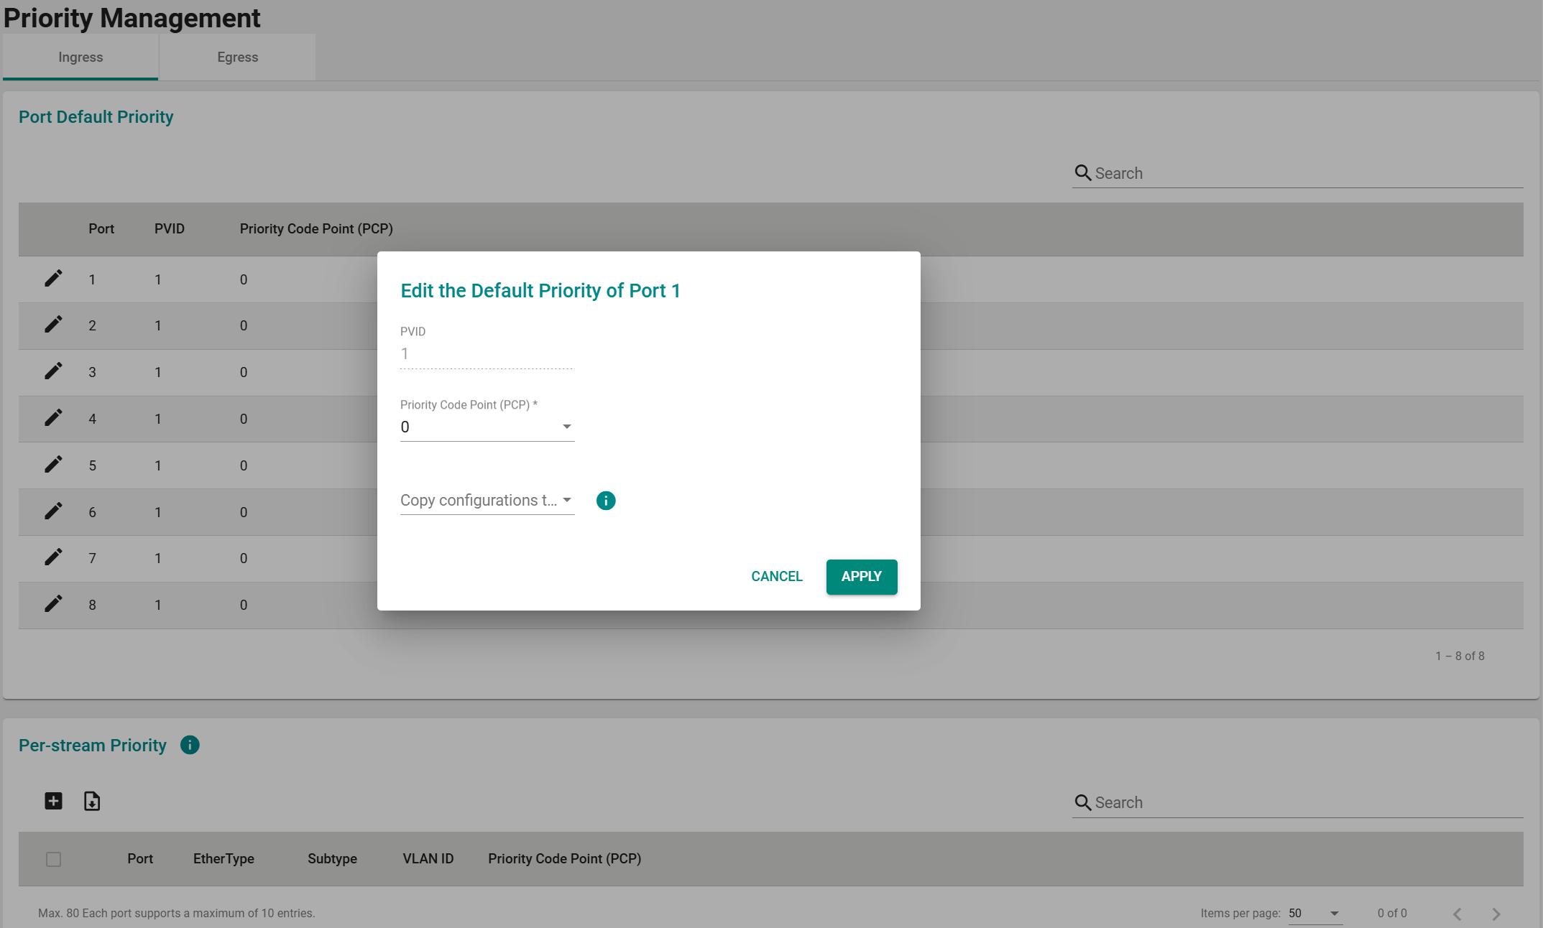Viewport: 1543px width, 928px height.
Task: Open the Priority Code Point dropdown
Action: [487, 427]
